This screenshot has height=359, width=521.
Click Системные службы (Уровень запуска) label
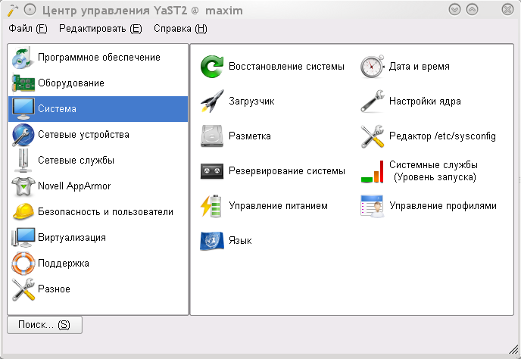(434, 171)
